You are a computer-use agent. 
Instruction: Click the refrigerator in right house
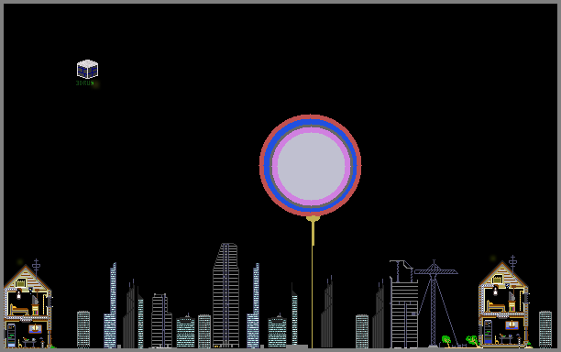(488, 332)
